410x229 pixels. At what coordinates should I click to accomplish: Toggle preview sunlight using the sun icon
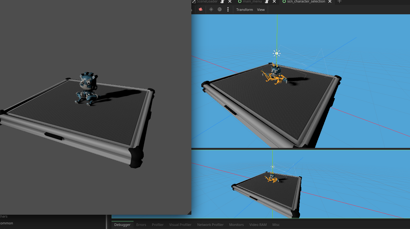coord(211,9)
